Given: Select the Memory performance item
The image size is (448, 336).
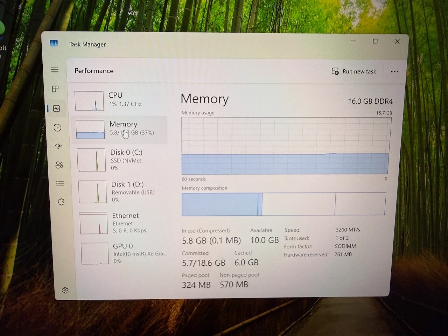Looking at the screenshot, I should [120, 129].
